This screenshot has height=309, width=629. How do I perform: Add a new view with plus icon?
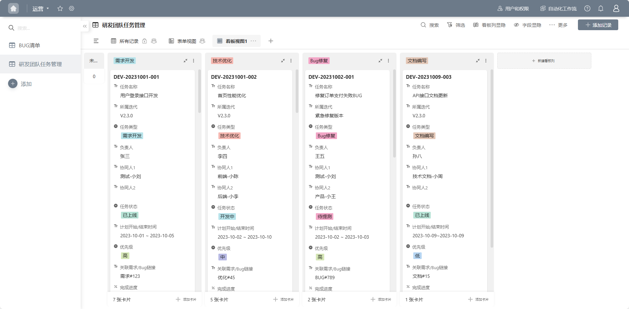(271, 41)
